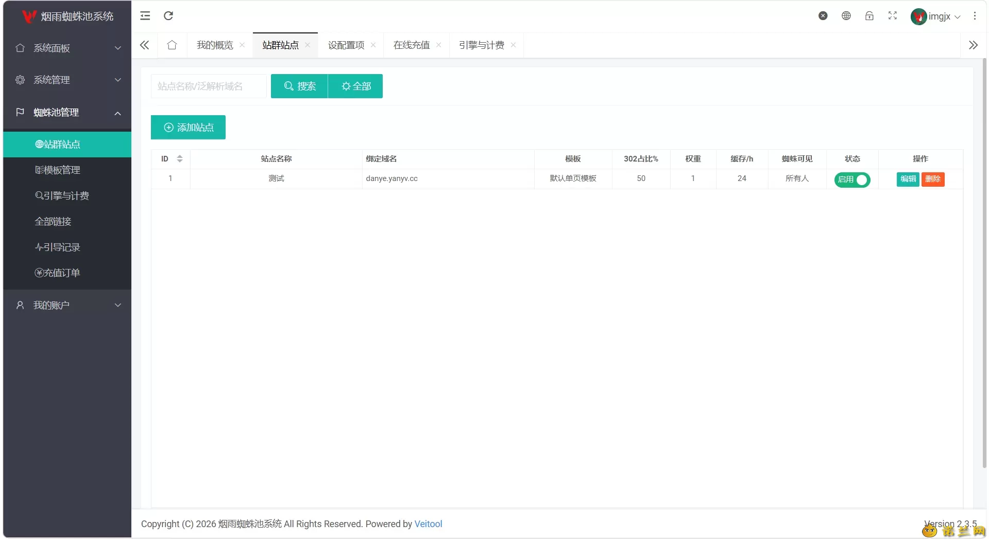Close the 站群站点 tab
Image resolution: width=989 pixels, height=540 pixels.
[308, 45]
